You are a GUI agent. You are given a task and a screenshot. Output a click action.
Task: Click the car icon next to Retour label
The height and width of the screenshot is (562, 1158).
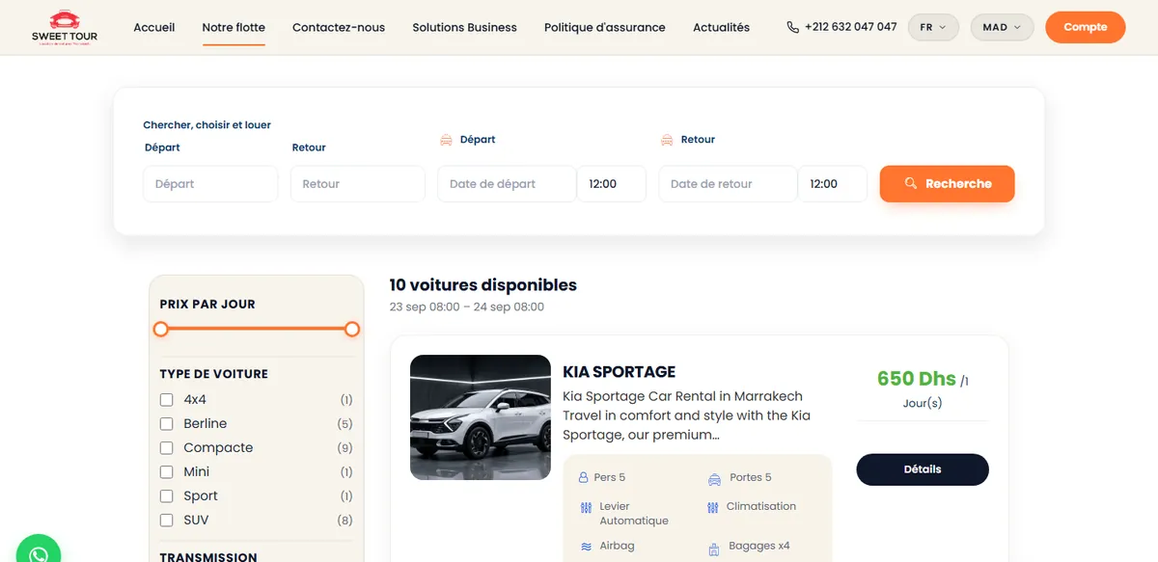[x=667, y=140]
